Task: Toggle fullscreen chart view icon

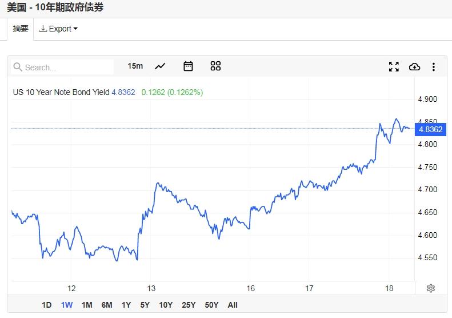Action: tap(394, 67)
